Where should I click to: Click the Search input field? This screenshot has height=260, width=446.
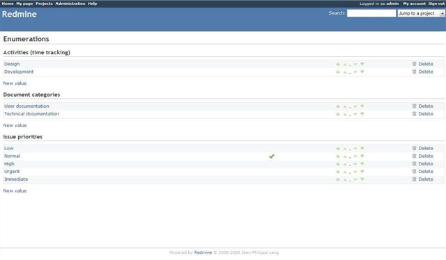click(x=371, y=13)
